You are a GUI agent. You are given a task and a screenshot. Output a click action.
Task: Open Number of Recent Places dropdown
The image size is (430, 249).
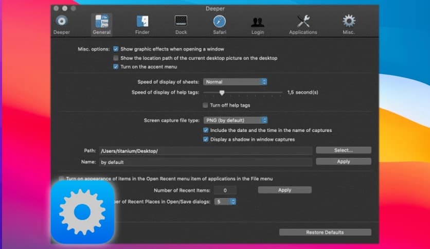(225, 202)
